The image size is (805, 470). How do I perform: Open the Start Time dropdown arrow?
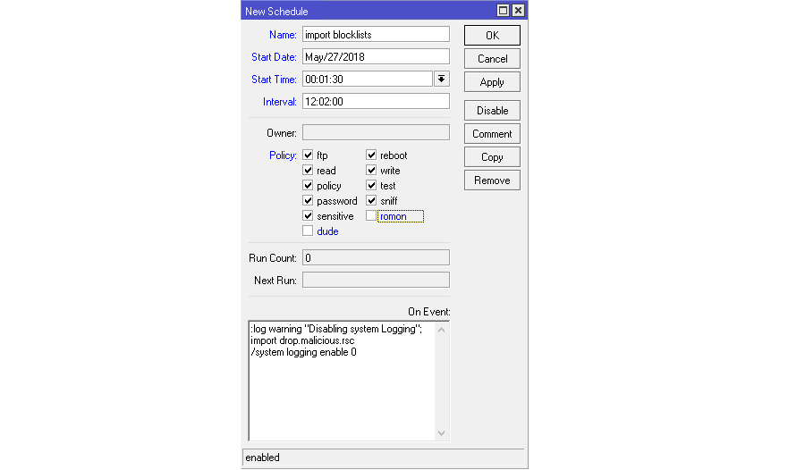click(442, 79)
